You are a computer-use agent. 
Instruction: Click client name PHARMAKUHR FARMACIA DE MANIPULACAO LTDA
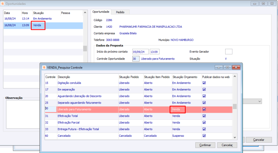coord(150,27)
